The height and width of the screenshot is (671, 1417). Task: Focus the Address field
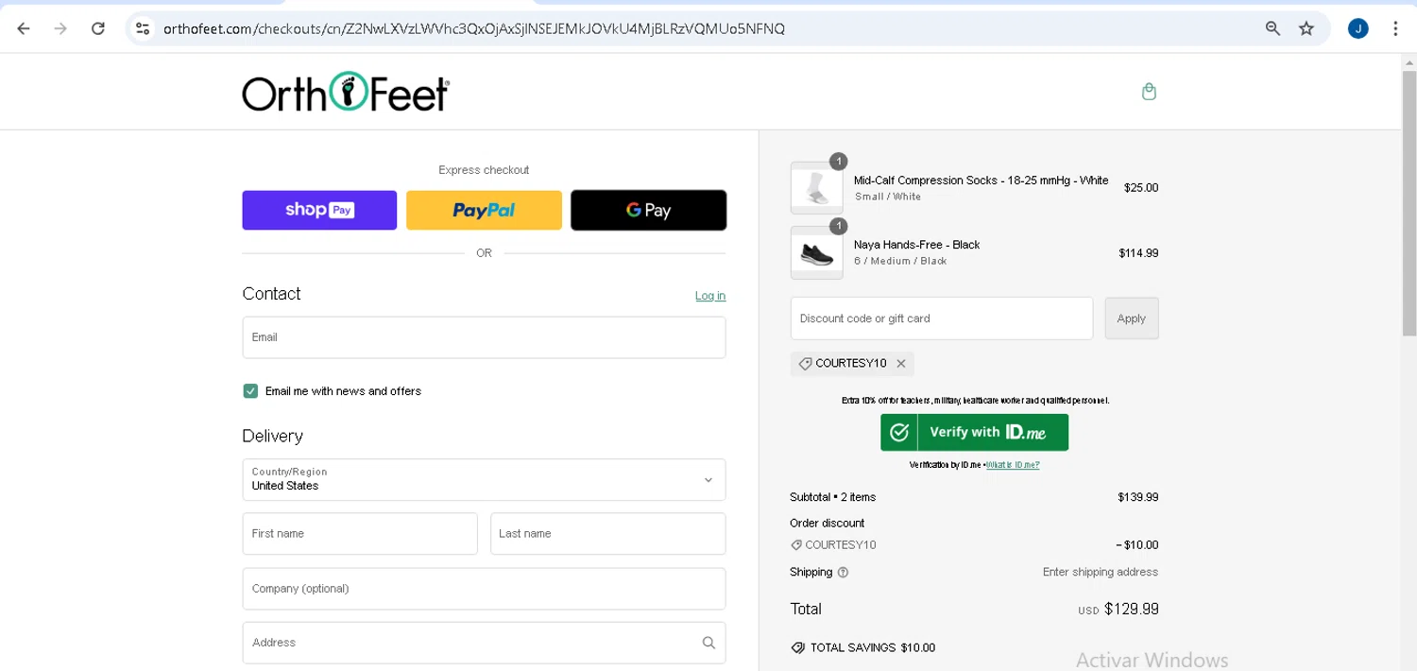pos(484,643)
